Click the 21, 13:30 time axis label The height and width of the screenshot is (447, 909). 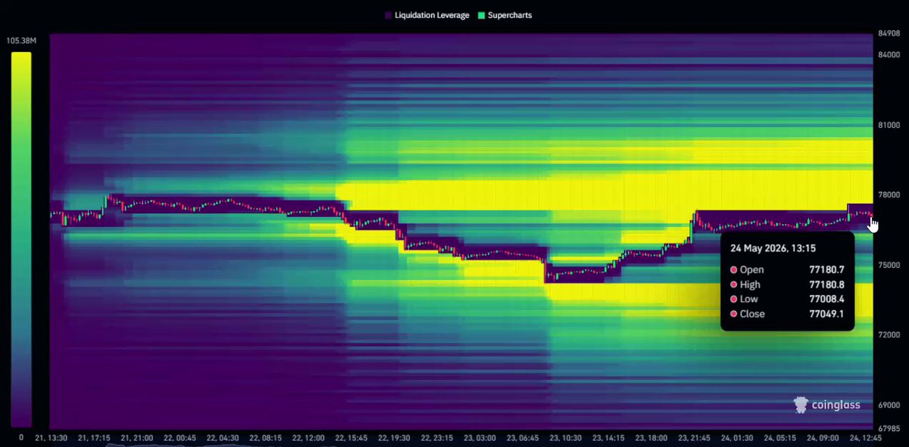(x=51, y=438)
